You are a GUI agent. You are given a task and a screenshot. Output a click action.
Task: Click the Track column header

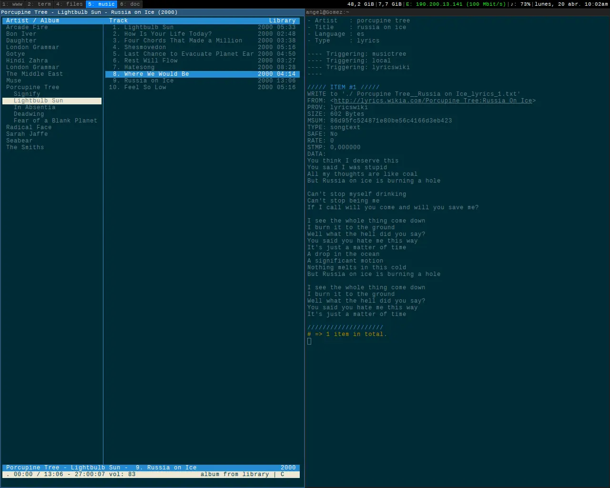tap(119, 20)
